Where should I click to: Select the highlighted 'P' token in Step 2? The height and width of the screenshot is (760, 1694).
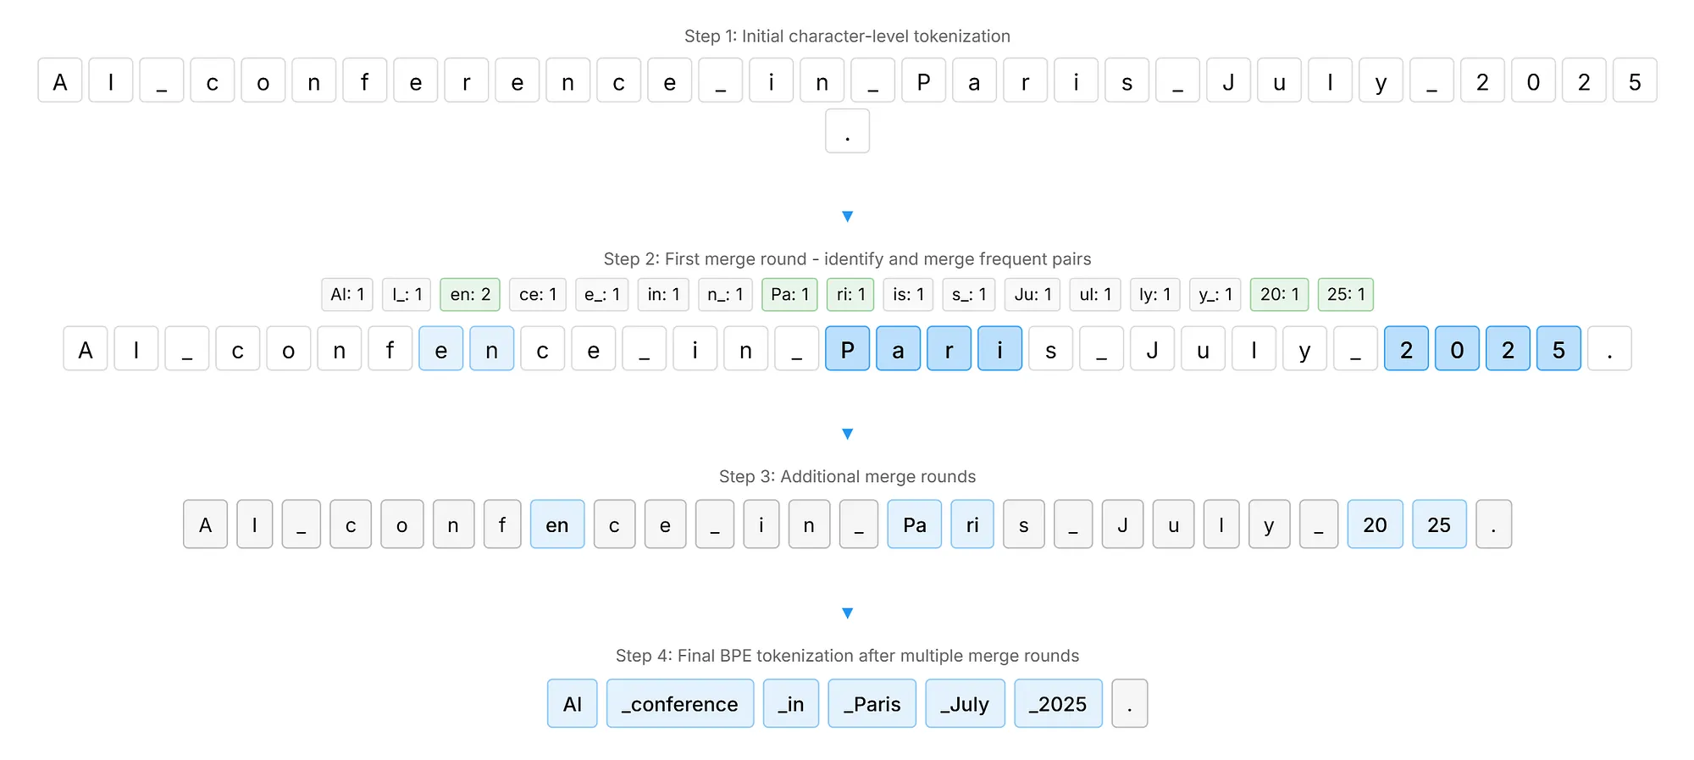pyautogui.click(x=847, y=349)
